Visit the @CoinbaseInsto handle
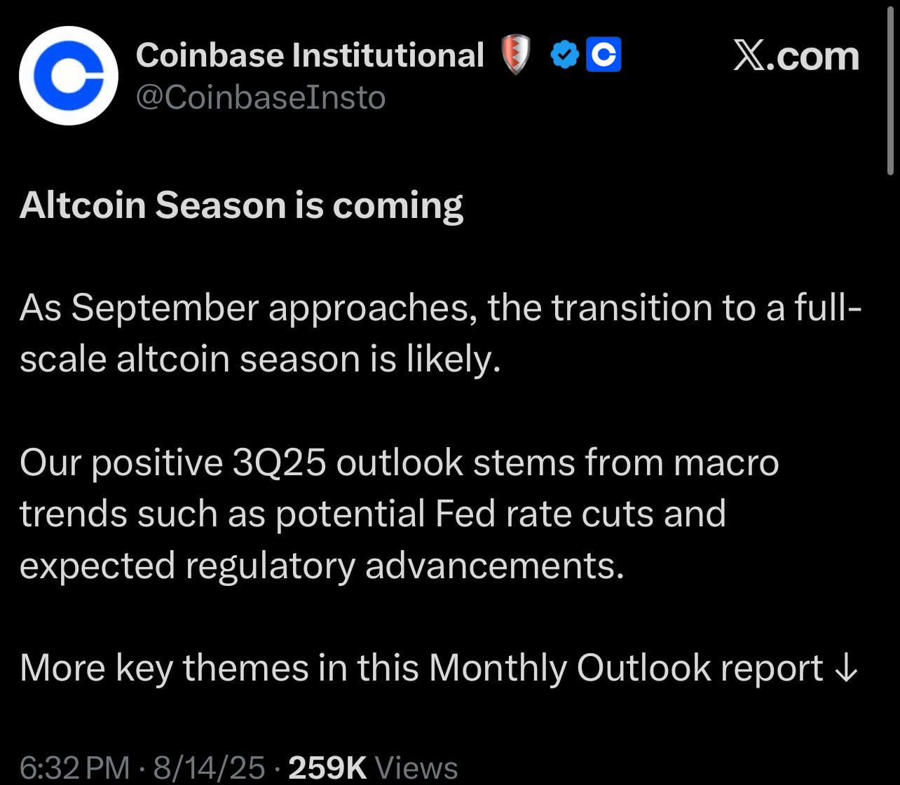Screen dimensions: 900x785 (x=261, y=97)
